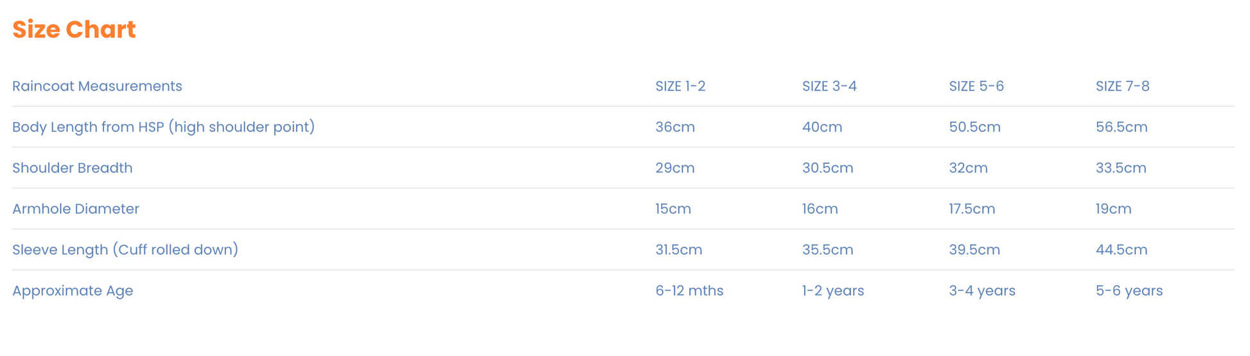
Task: Click the 36cm body length value
Action: [x=674, y=127]
